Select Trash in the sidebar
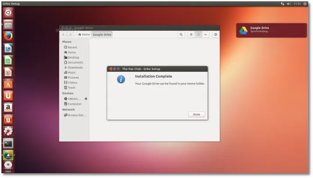This screenshot has height=178, width=313. coord(71,87)
